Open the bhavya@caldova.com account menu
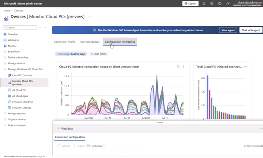 [x=247, y=4]
